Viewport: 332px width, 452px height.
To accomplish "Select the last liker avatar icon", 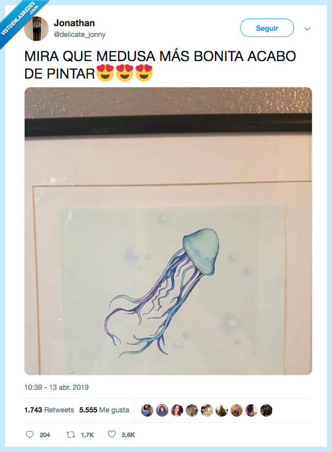I will (x=266, y=410).
